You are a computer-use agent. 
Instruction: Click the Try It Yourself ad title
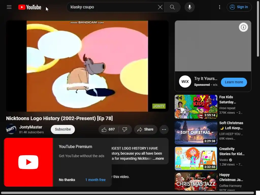click(x=206, y=78)
